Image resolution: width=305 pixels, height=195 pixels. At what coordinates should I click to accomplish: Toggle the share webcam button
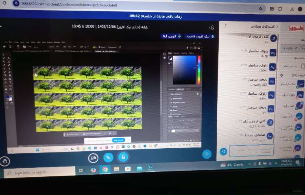point(93,158)
